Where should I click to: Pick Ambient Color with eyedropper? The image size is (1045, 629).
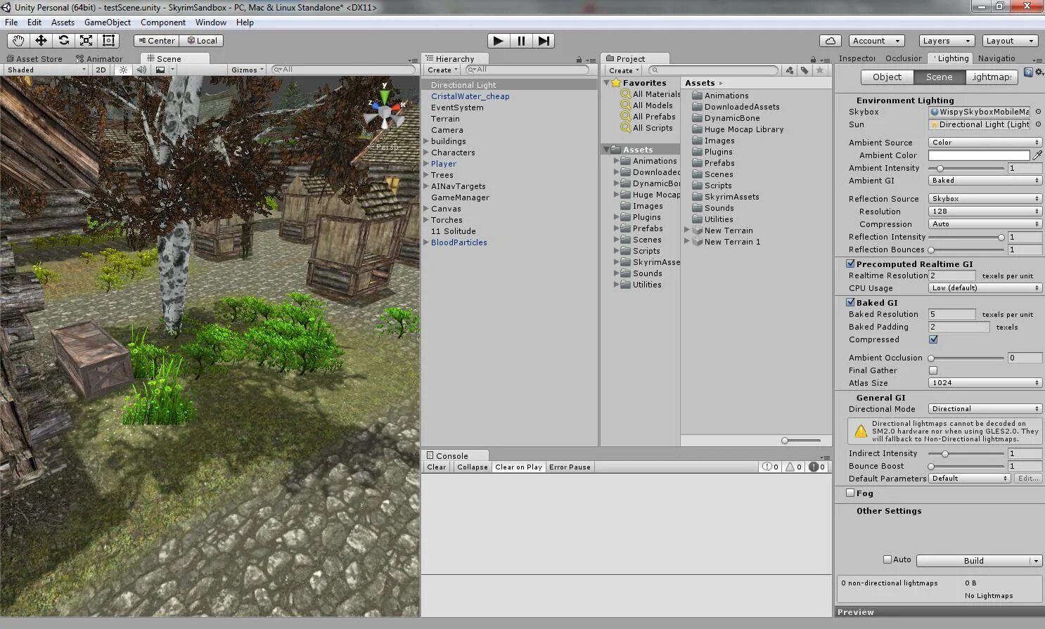1037,155
